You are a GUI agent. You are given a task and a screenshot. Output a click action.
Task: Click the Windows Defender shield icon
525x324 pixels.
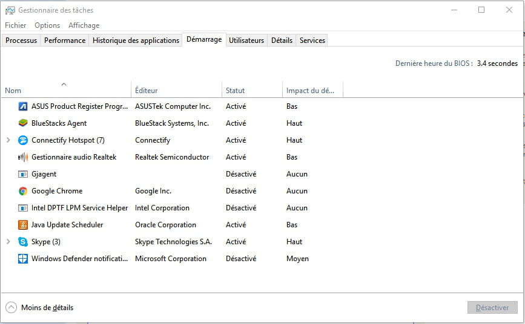(x=23, y=259)
